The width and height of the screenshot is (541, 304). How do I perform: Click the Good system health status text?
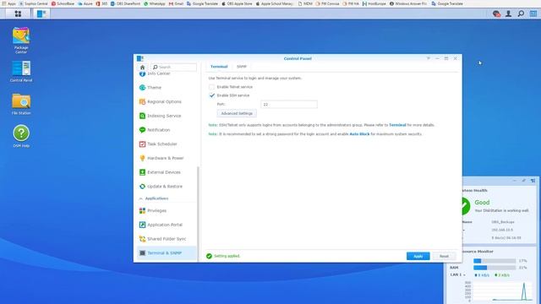[482, 203]
